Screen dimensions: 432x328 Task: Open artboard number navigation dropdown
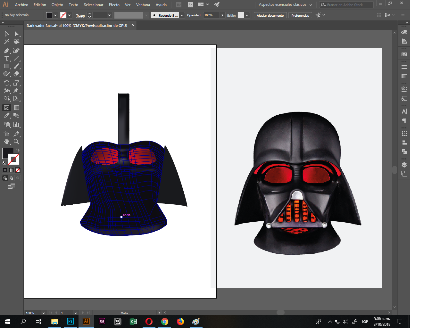click(x=76, y=313)
